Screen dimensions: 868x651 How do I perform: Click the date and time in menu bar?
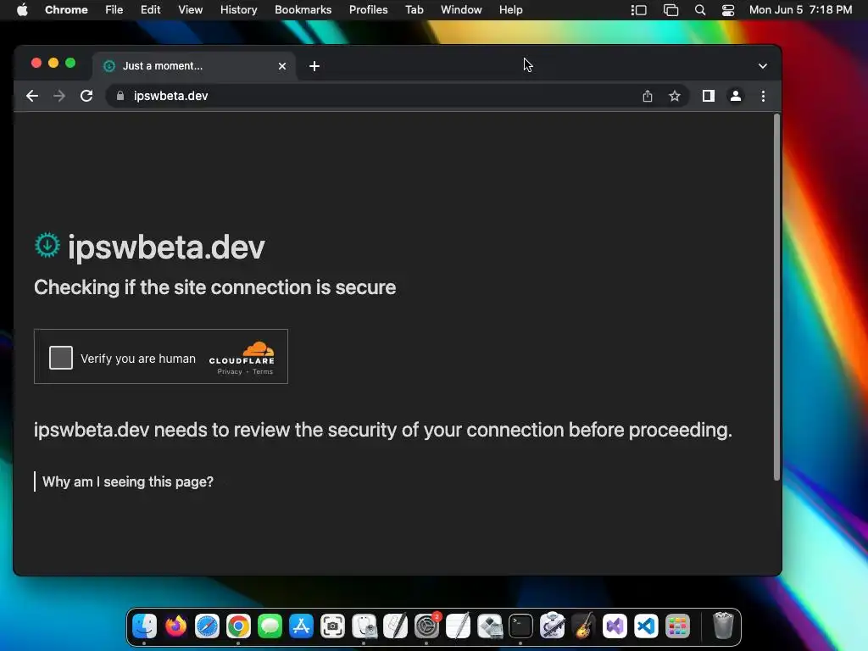(x=800, y=9)
